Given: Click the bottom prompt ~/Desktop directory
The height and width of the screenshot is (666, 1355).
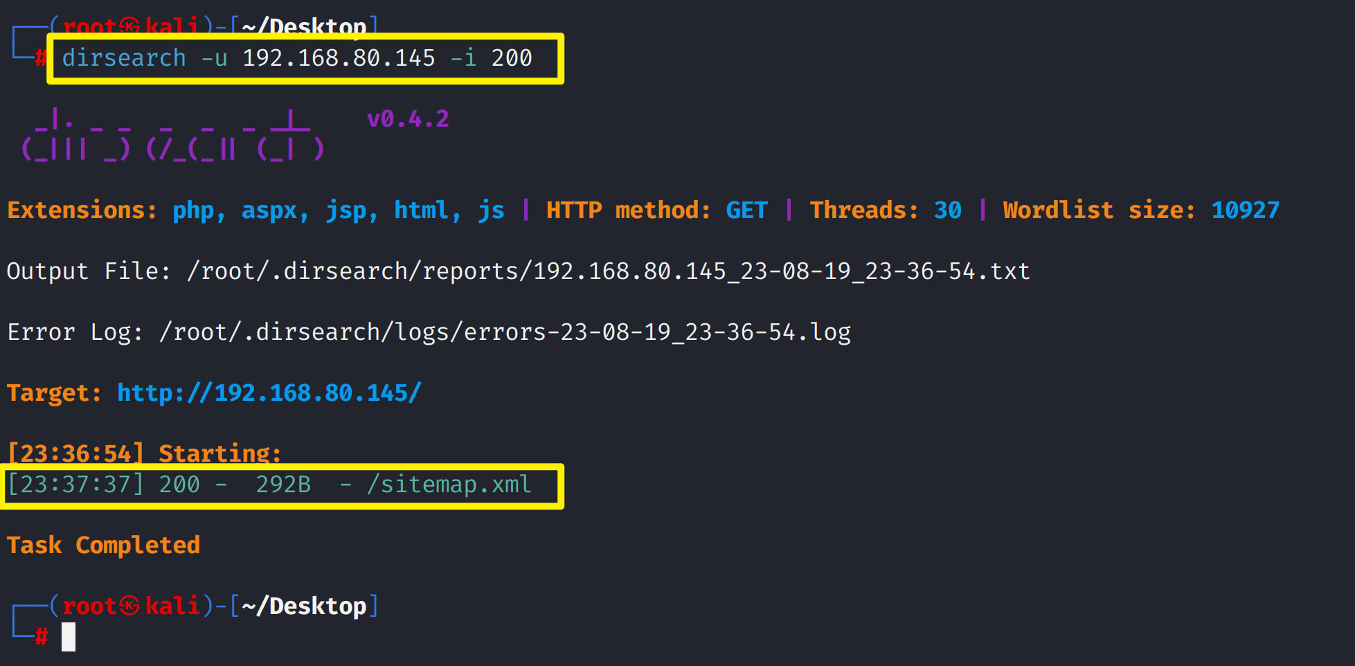Looking at the screenshot, I should click(304, 606).
